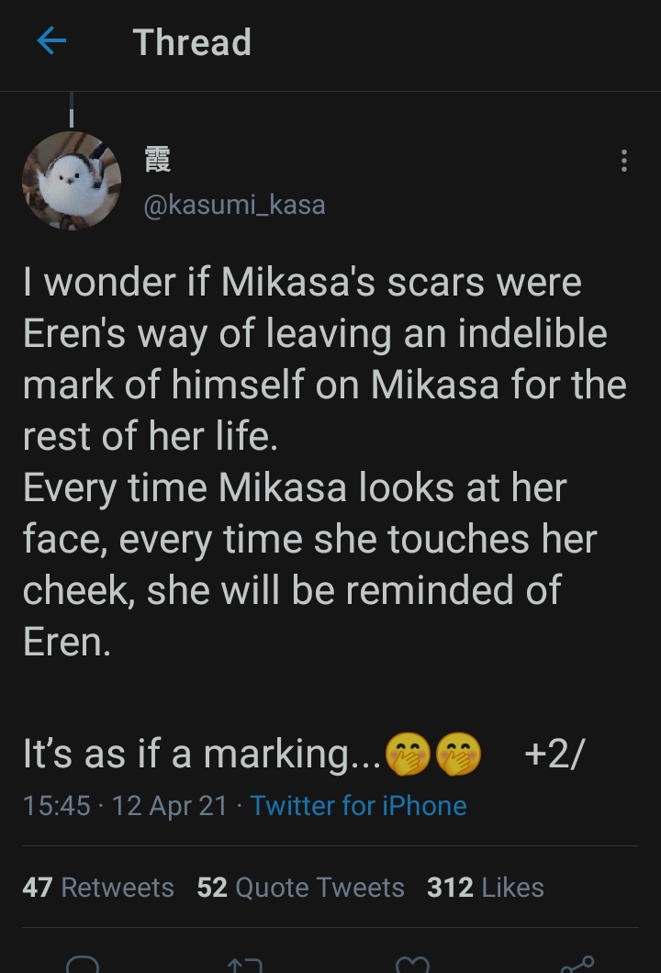661x973 pixels.
Task: Tap the reply speech bubble icon
Action: coord(84,964)
